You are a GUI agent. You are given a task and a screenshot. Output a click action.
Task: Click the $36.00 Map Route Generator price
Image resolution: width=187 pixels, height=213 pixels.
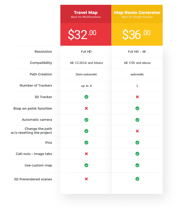pos(136,34)
